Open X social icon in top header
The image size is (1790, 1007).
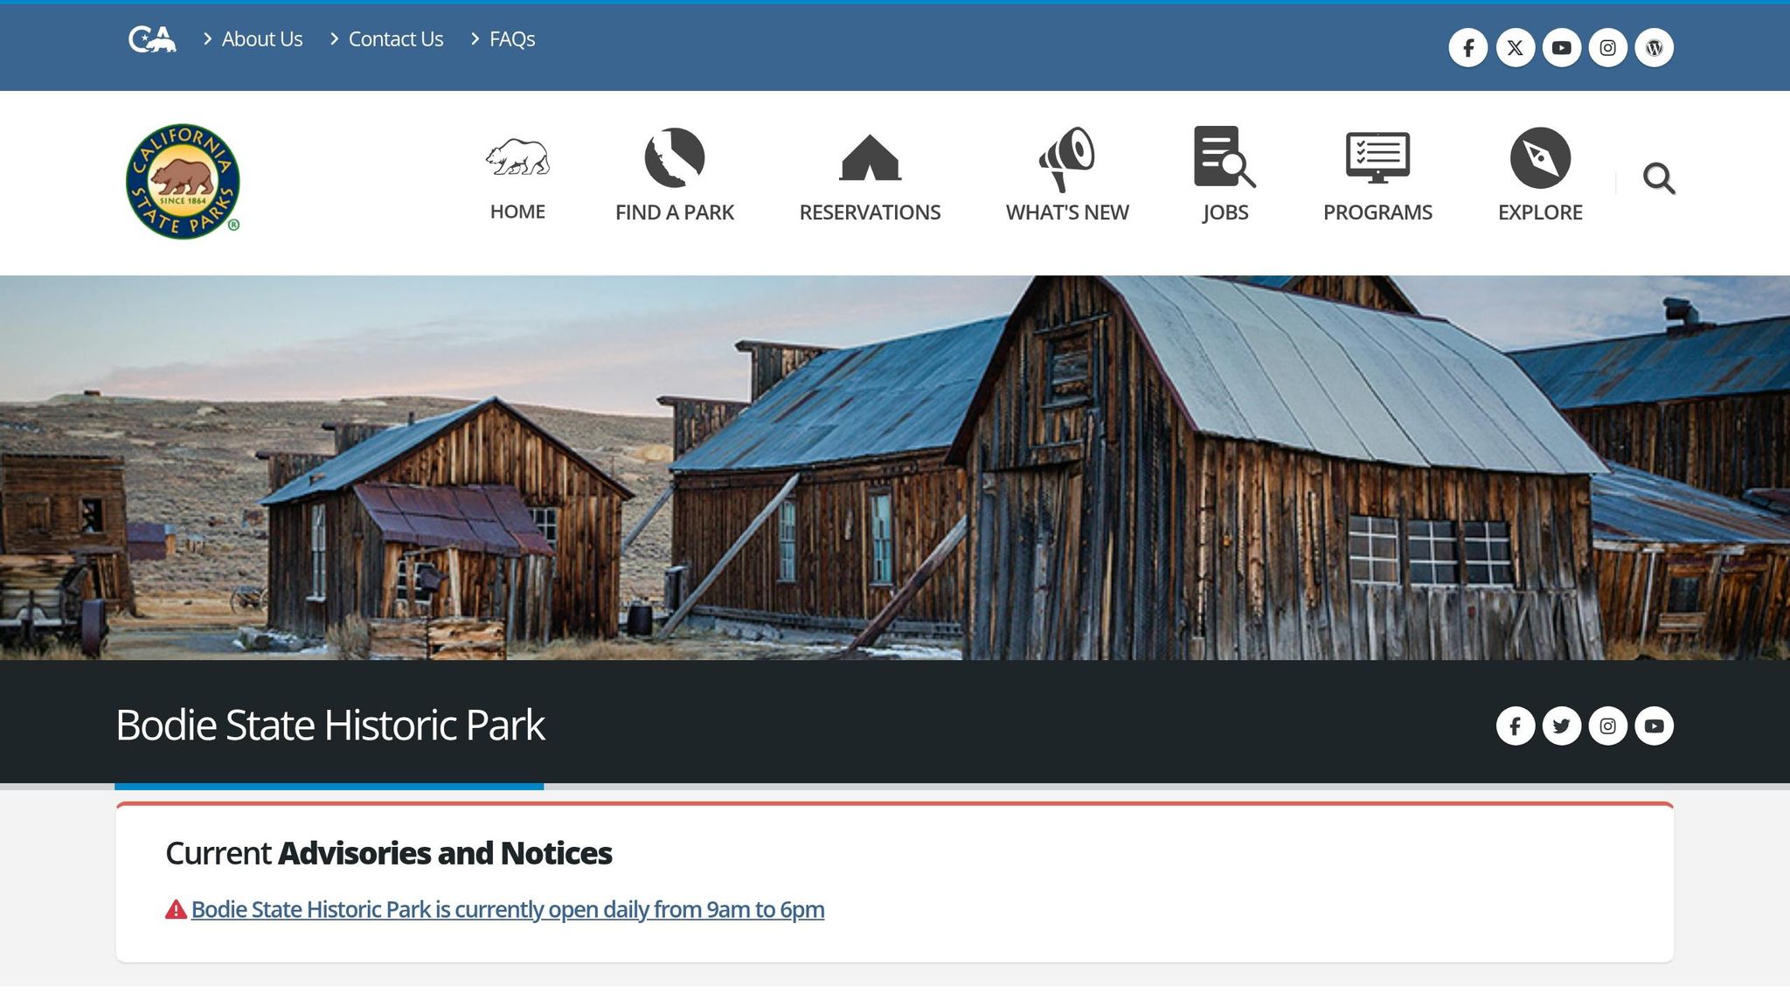pos(1516,47)
